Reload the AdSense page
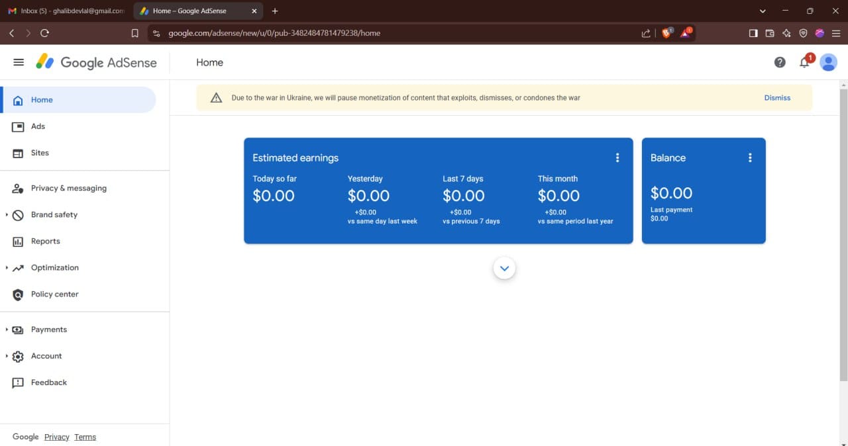 [44, 33]
